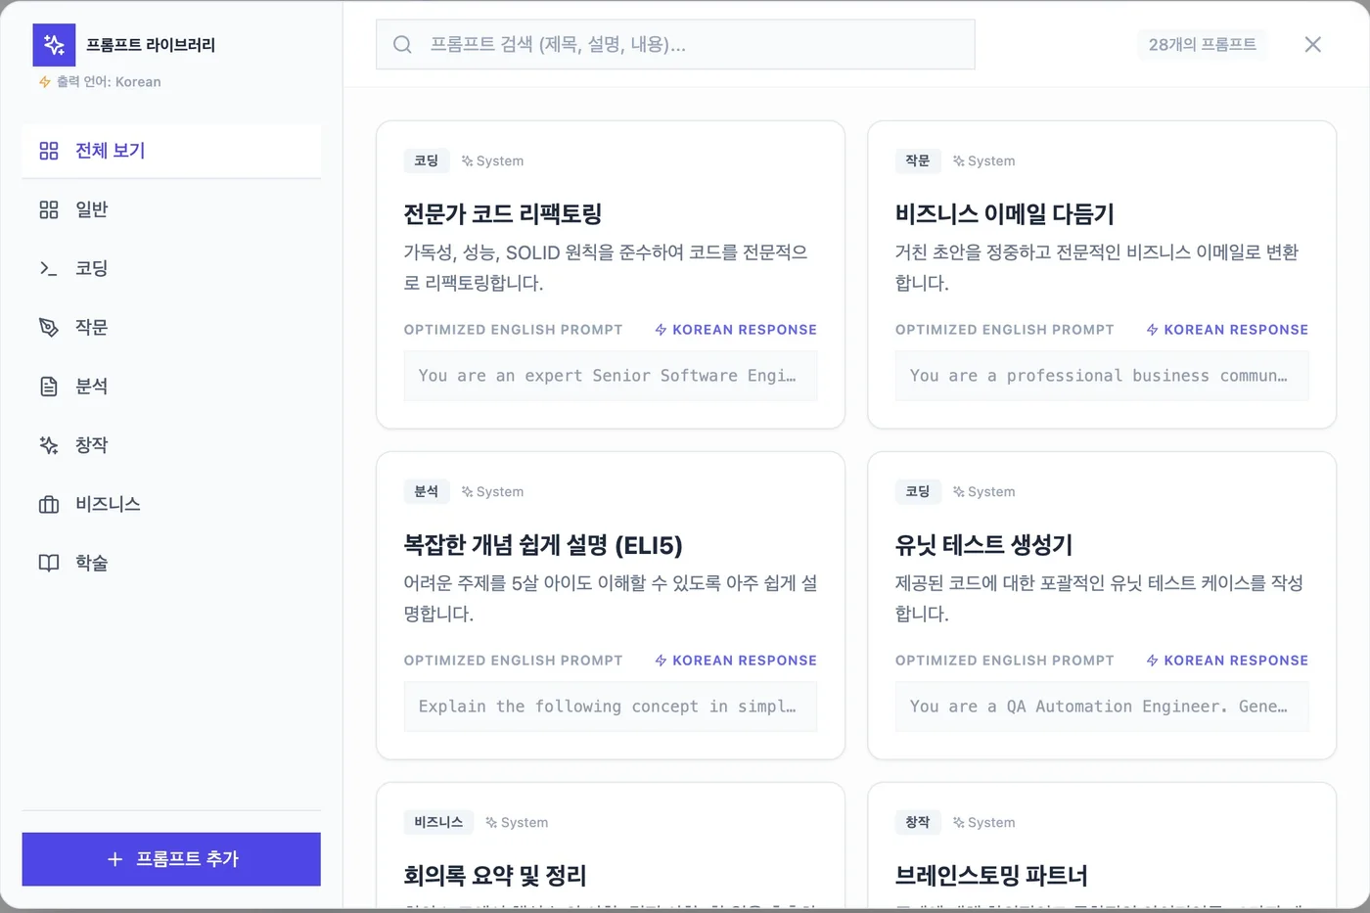View the 학술 category
The image size is (1370, 913).
coord(171,563)
